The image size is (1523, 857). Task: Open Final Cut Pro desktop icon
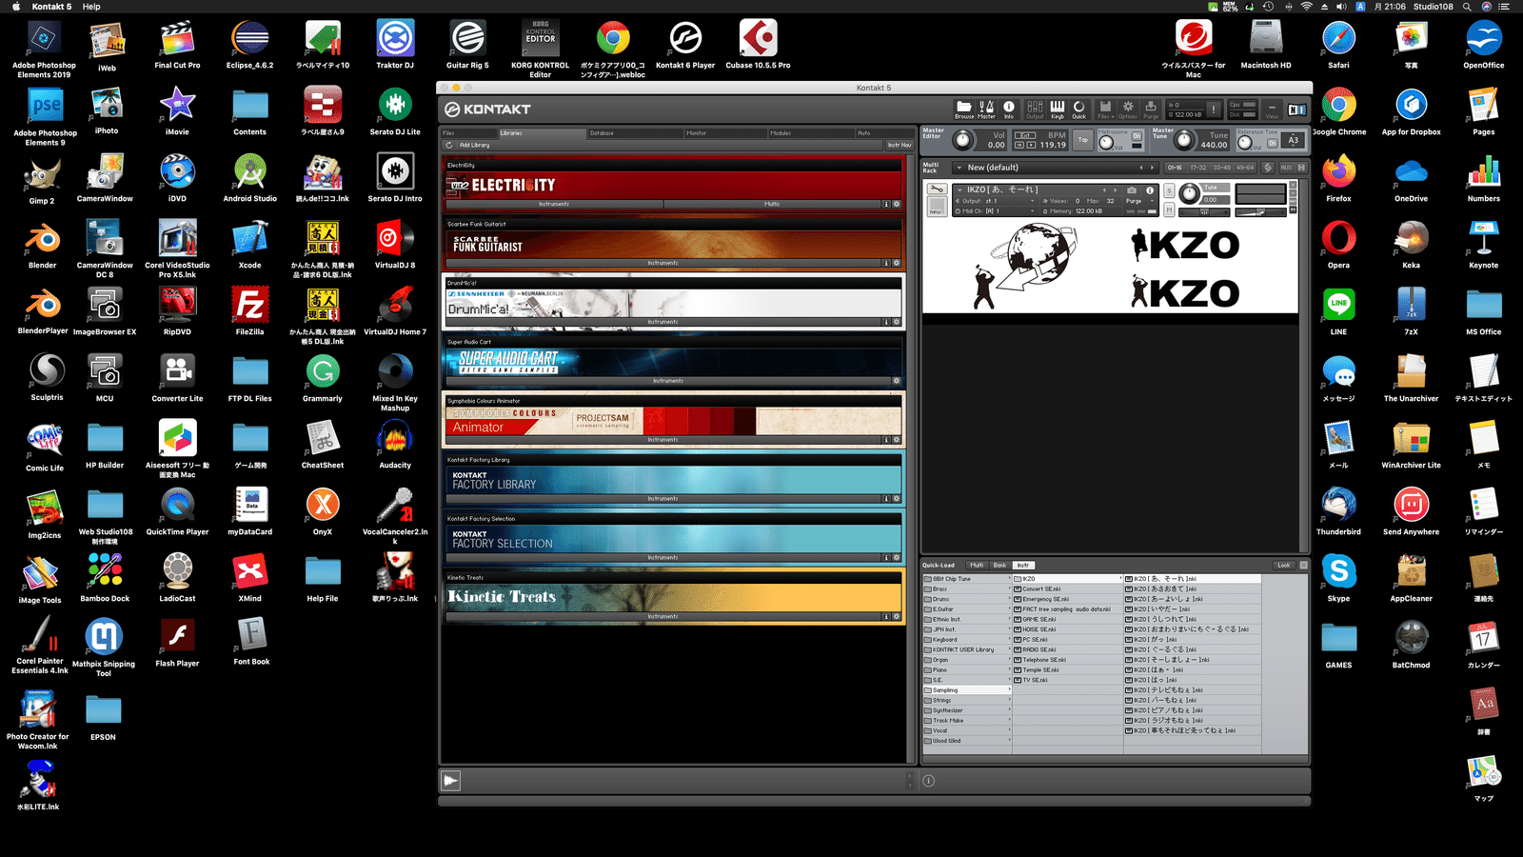pos(177,40)
